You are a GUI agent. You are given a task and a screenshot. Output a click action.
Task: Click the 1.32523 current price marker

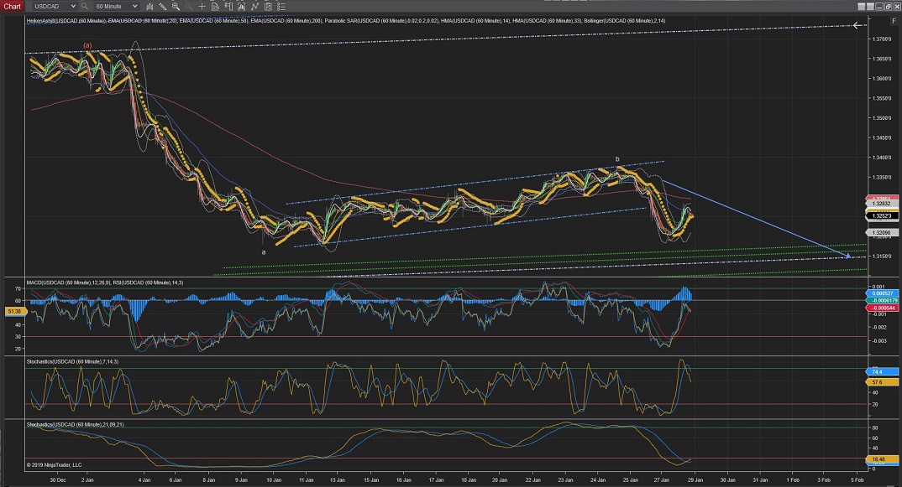(x=881, y=216)
